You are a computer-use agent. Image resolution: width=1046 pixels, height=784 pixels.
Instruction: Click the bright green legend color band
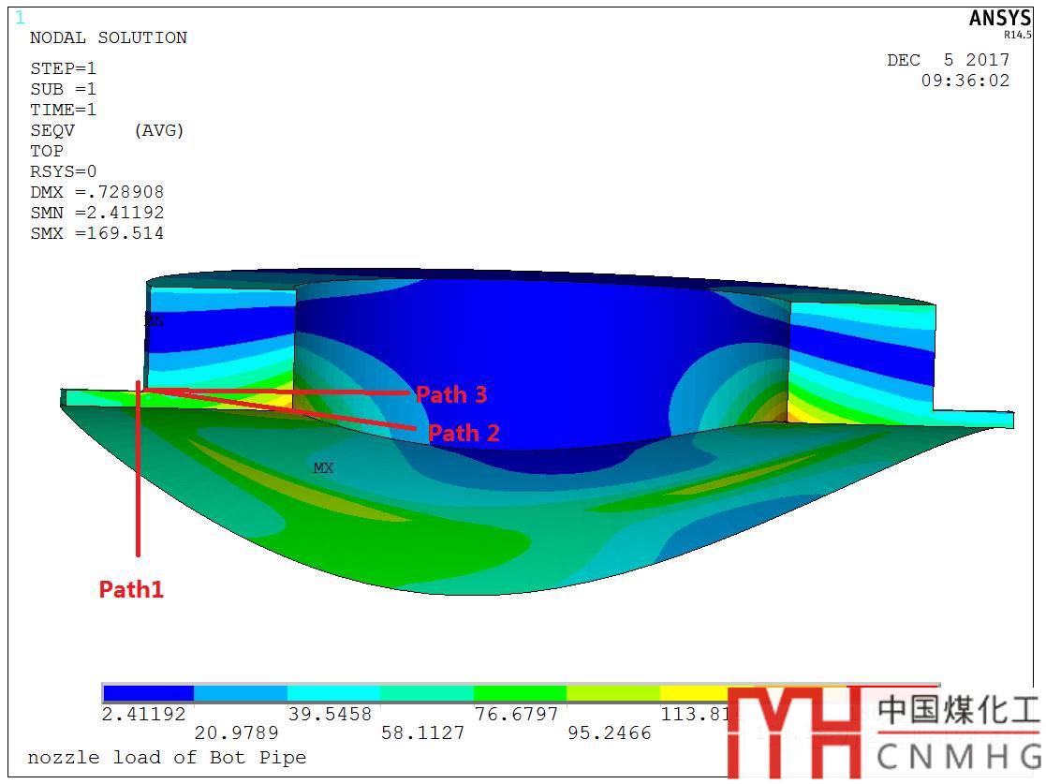point(520,693)
